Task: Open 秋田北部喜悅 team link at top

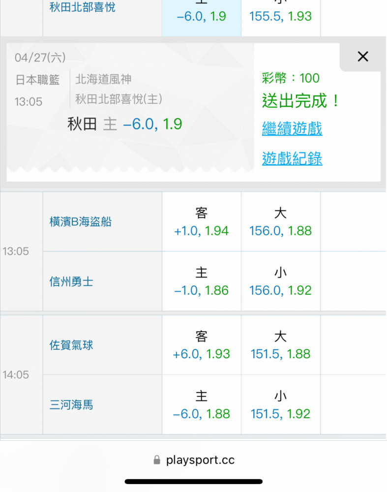Action: click(x=83, y=7)
